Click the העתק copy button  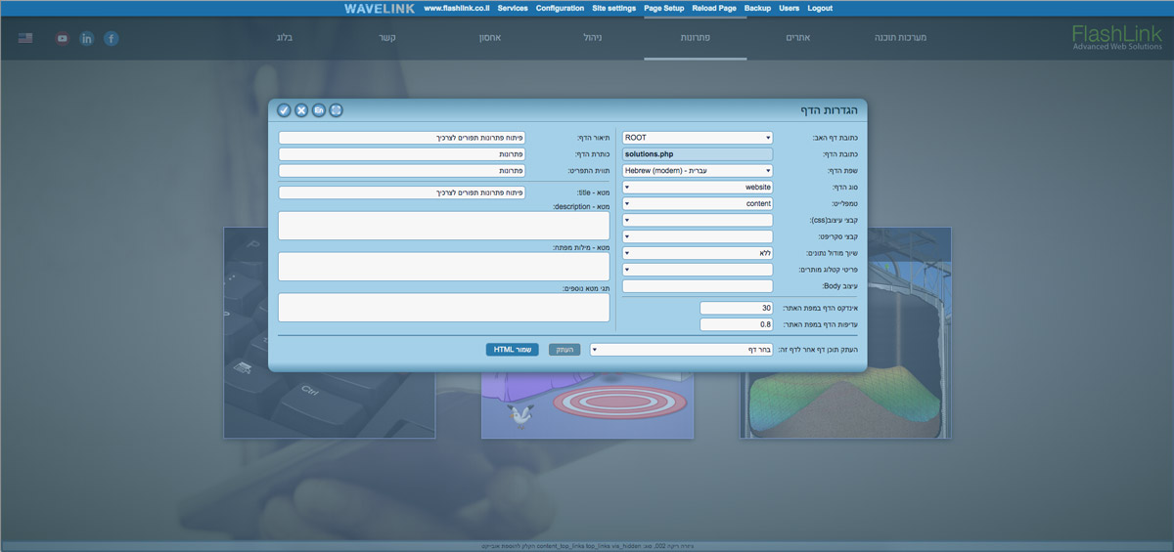(x=564, y=349)
